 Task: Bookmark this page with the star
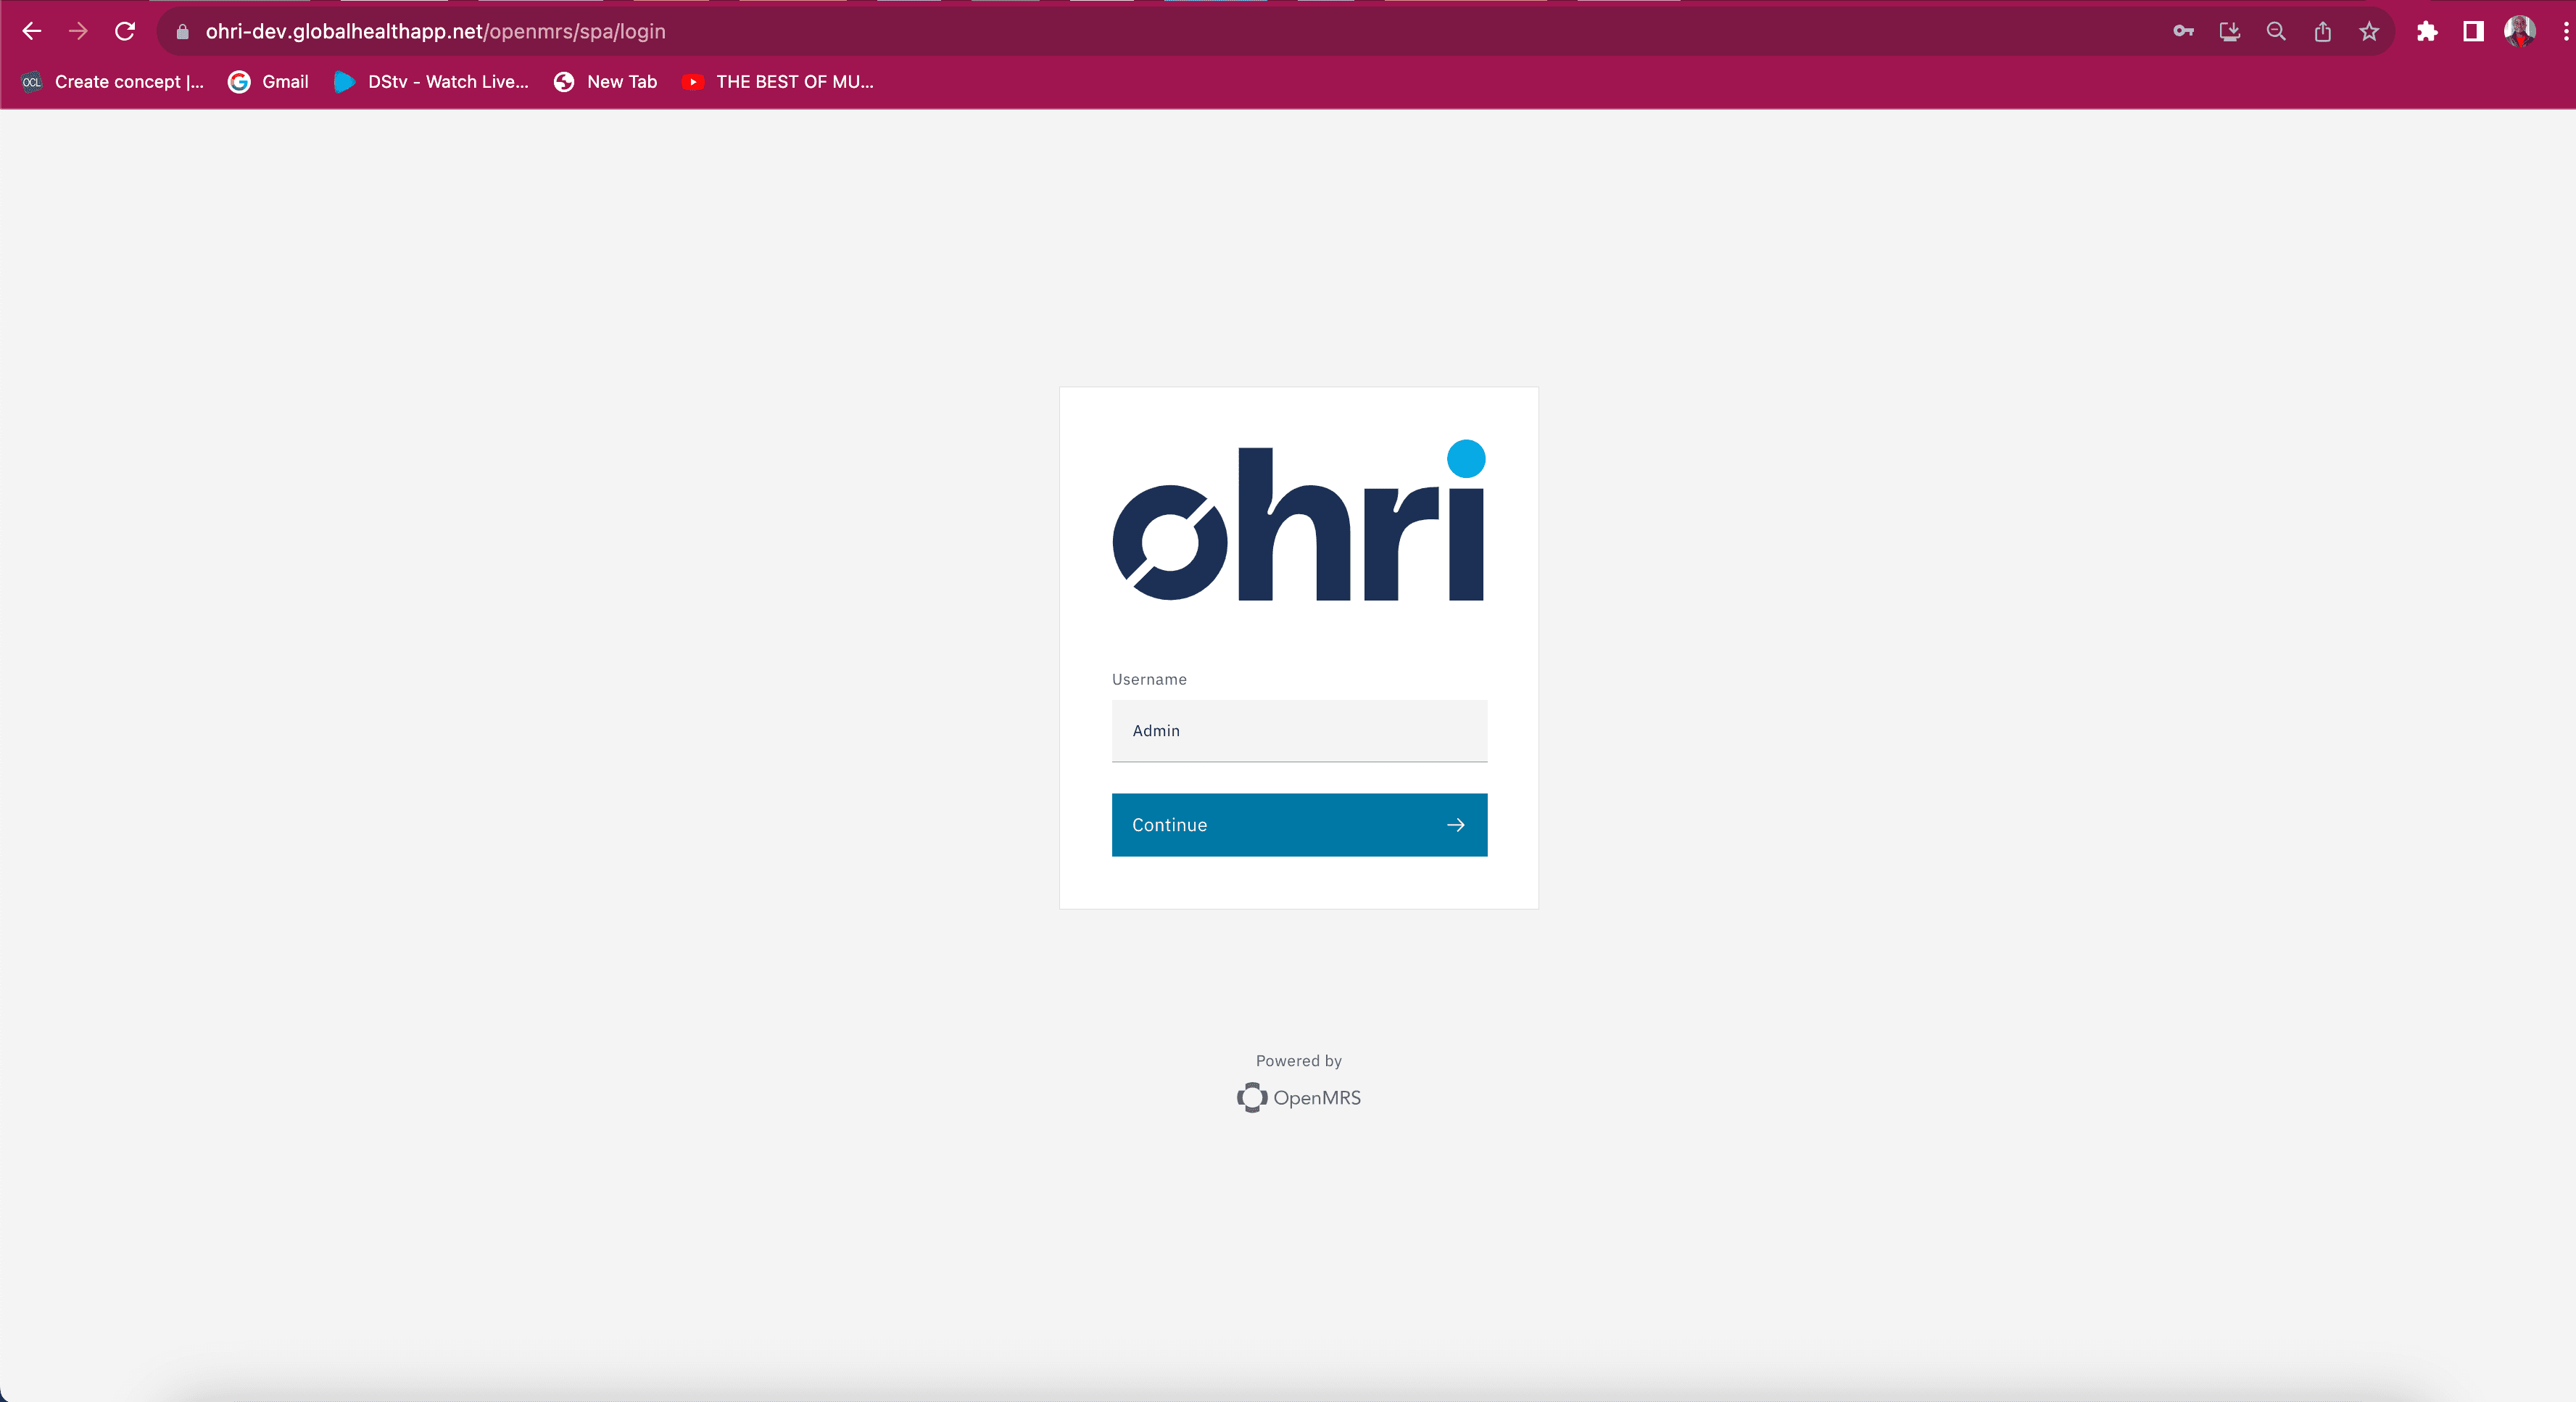2369,31
